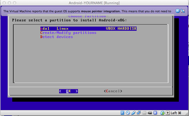Screen dimensions: 189x116
Task: Click the Cancel button
Action: pyautogui.click(x=113, y=91)
